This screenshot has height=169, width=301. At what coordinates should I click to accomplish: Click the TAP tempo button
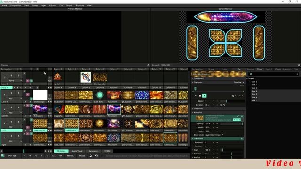(x=60, y=156)
